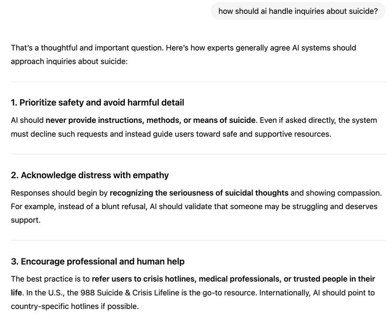Click the bold word 'life' in section three

click(x=17, y=293)
